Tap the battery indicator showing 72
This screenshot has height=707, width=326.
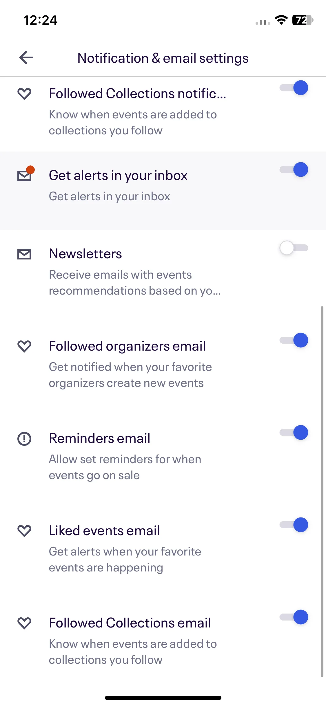pyautogui.click(x=303, y=20)
